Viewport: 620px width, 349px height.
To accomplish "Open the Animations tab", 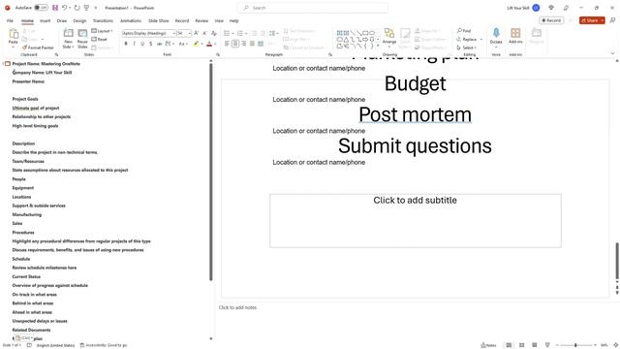I will (x=131, y=20).
